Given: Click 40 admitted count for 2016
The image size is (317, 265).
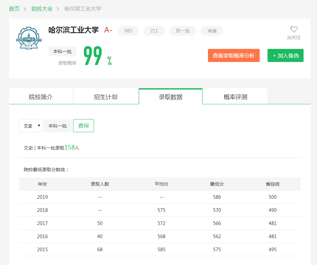Looking at the screenshot, I should pos(100,236).
